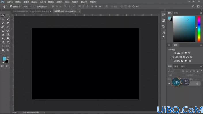Switch to the Swatches tab
The height and width of the screenshot is (114, 203).
[176, 13]
